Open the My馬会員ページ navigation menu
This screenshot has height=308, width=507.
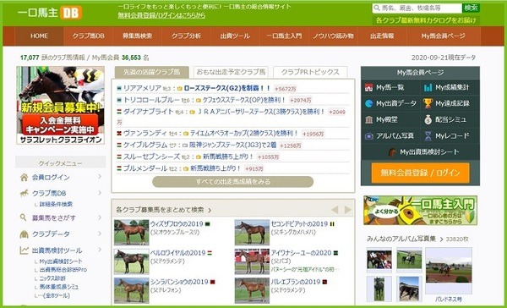pyautogui.click(x=444, y=36)
